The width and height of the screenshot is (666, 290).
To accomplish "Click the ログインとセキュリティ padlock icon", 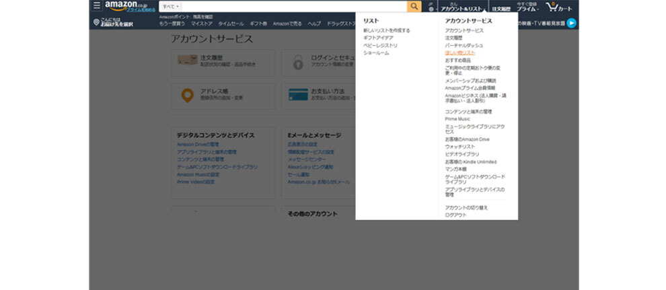I will click(298, 63).
